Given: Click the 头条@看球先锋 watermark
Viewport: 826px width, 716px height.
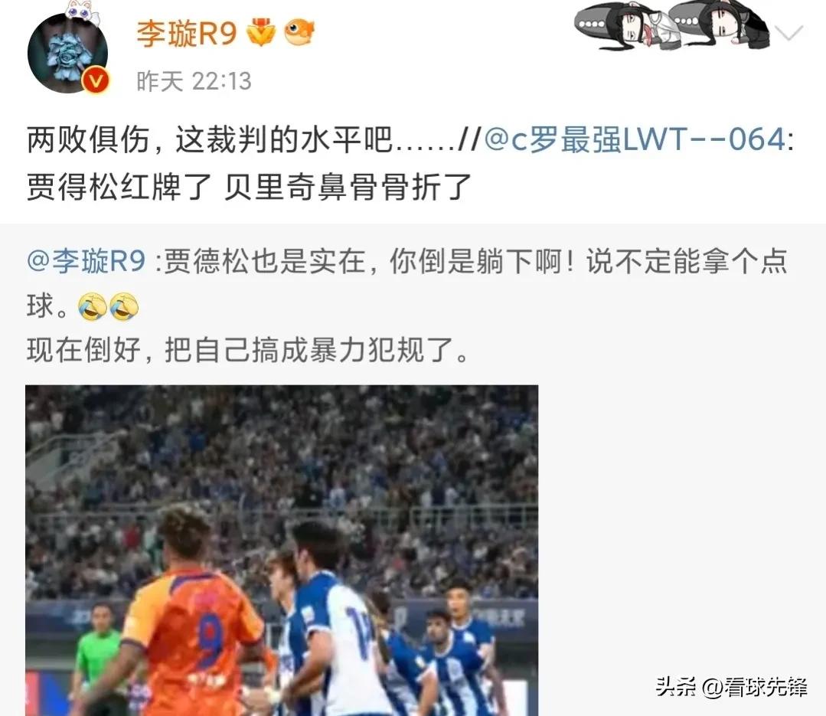Looking at the screenshot, I should click(731, 688).
